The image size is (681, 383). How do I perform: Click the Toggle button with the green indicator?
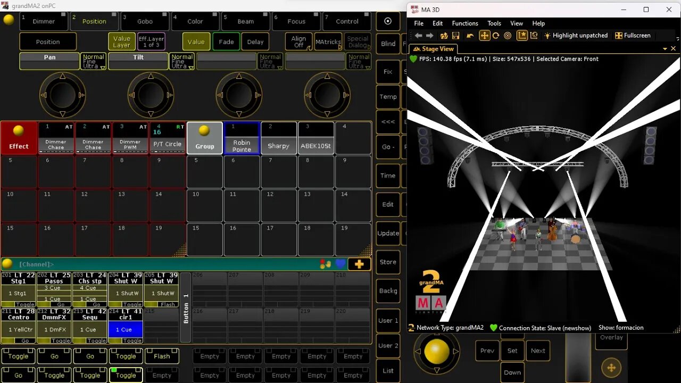click(126, 375)
